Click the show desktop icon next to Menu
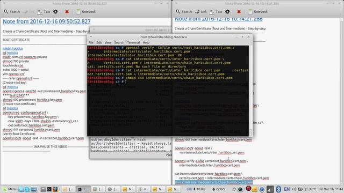 21,189
